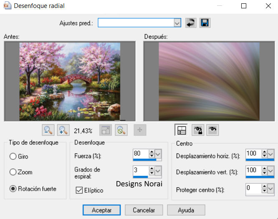278x219 pixels.
Task: Click the Desplazamiento horiz. slider bar
Action: [260, 160]
